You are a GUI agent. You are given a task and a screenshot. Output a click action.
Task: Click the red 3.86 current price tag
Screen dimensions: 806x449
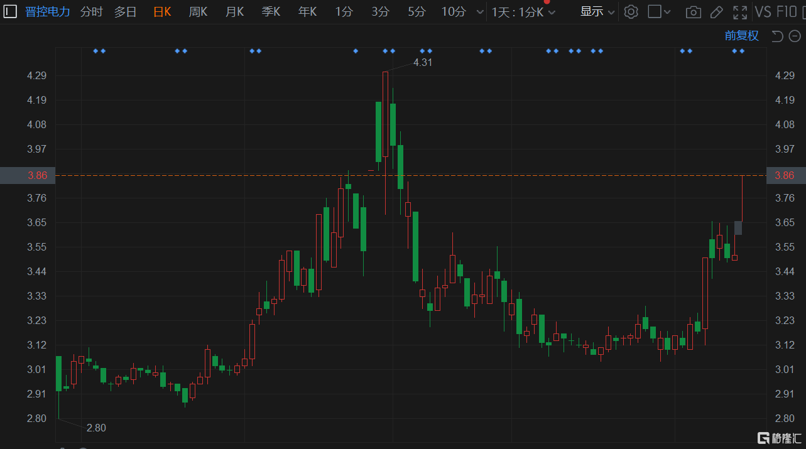[28, 175]
